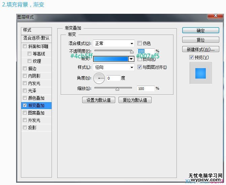Enable the 图案叠加 checkbox
Viewport: 226px width, 185px height.
(x=25, y=112)
